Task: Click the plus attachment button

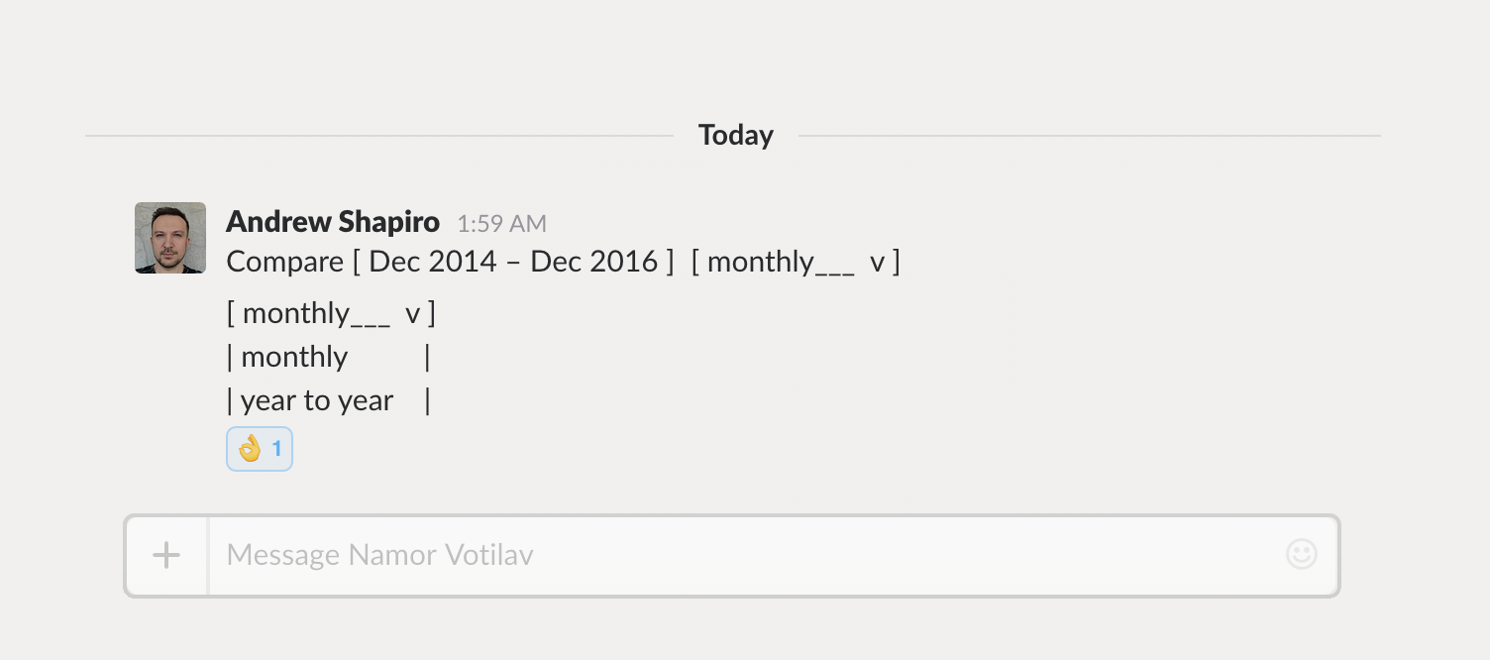Action: [166, 555]
